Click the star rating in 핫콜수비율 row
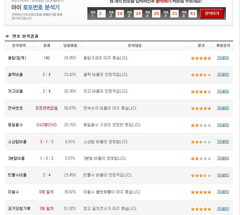 201,175
